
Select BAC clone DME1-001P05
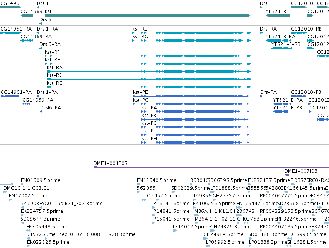point(110,163)
